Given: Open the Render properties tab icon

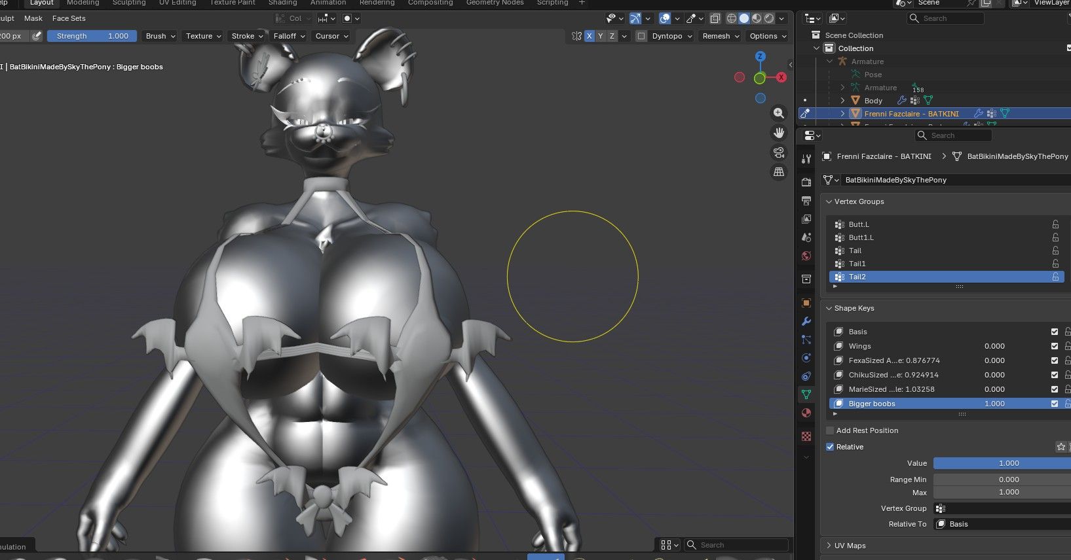Looking at the screenshot, I should (x=806, y=182).
